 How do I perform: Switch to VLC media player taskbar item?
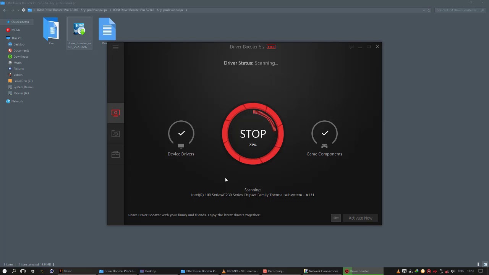point(240,271)
